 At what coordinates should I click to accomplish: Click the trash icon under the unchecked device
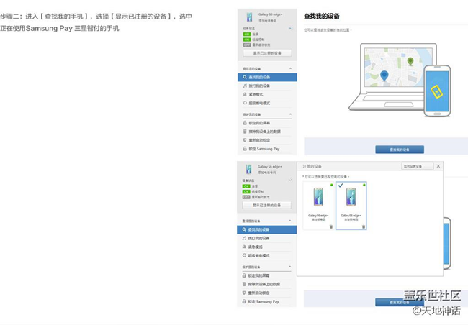point(331,226)
